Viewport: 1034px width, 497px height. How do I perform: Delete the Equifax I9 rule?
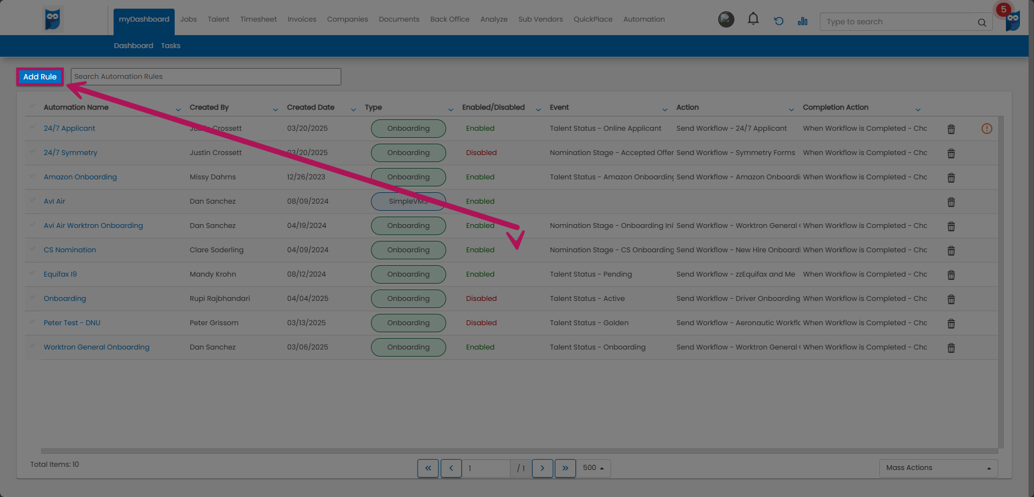click(x=951, y=275)
